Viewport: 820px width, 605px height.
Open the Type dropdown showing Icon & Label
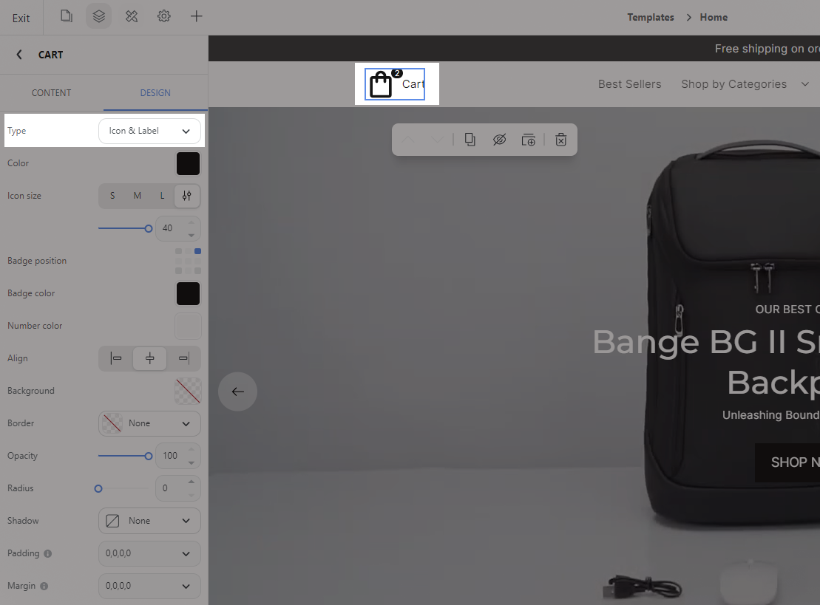pyautogui.click(x=149, y=131)
